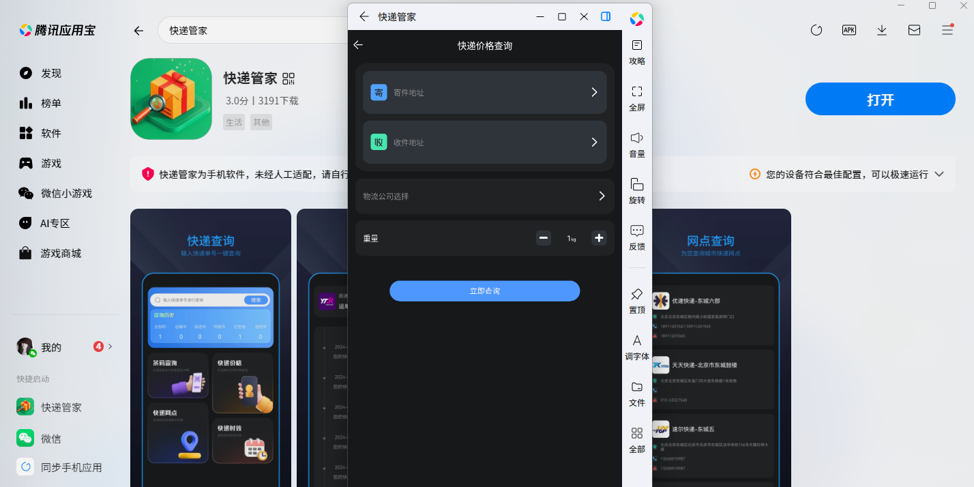974x487 pixels.
Task: Switch to 全屏 fullscreen mode
Action: [637, 98]
